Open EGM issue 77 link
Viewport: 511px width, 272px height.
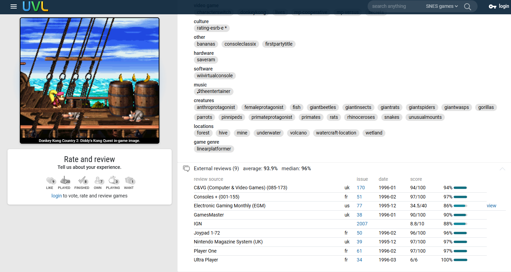pyautogui.click(x=359, y=206)
